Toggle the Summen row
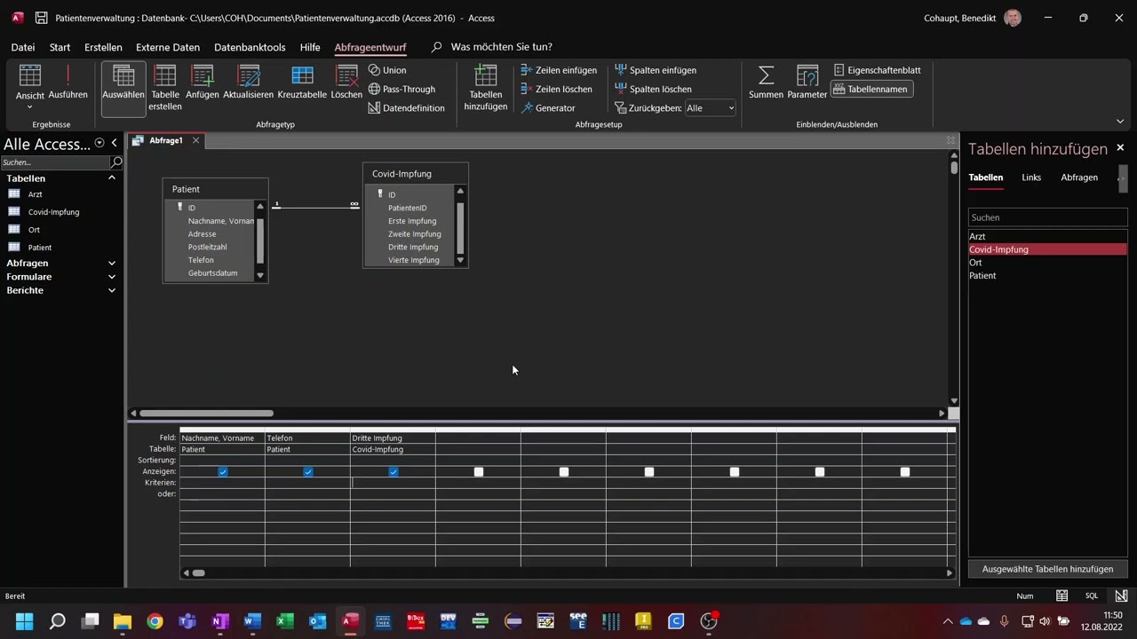This screenshot has height=639, width=1137. coord(766,82)
